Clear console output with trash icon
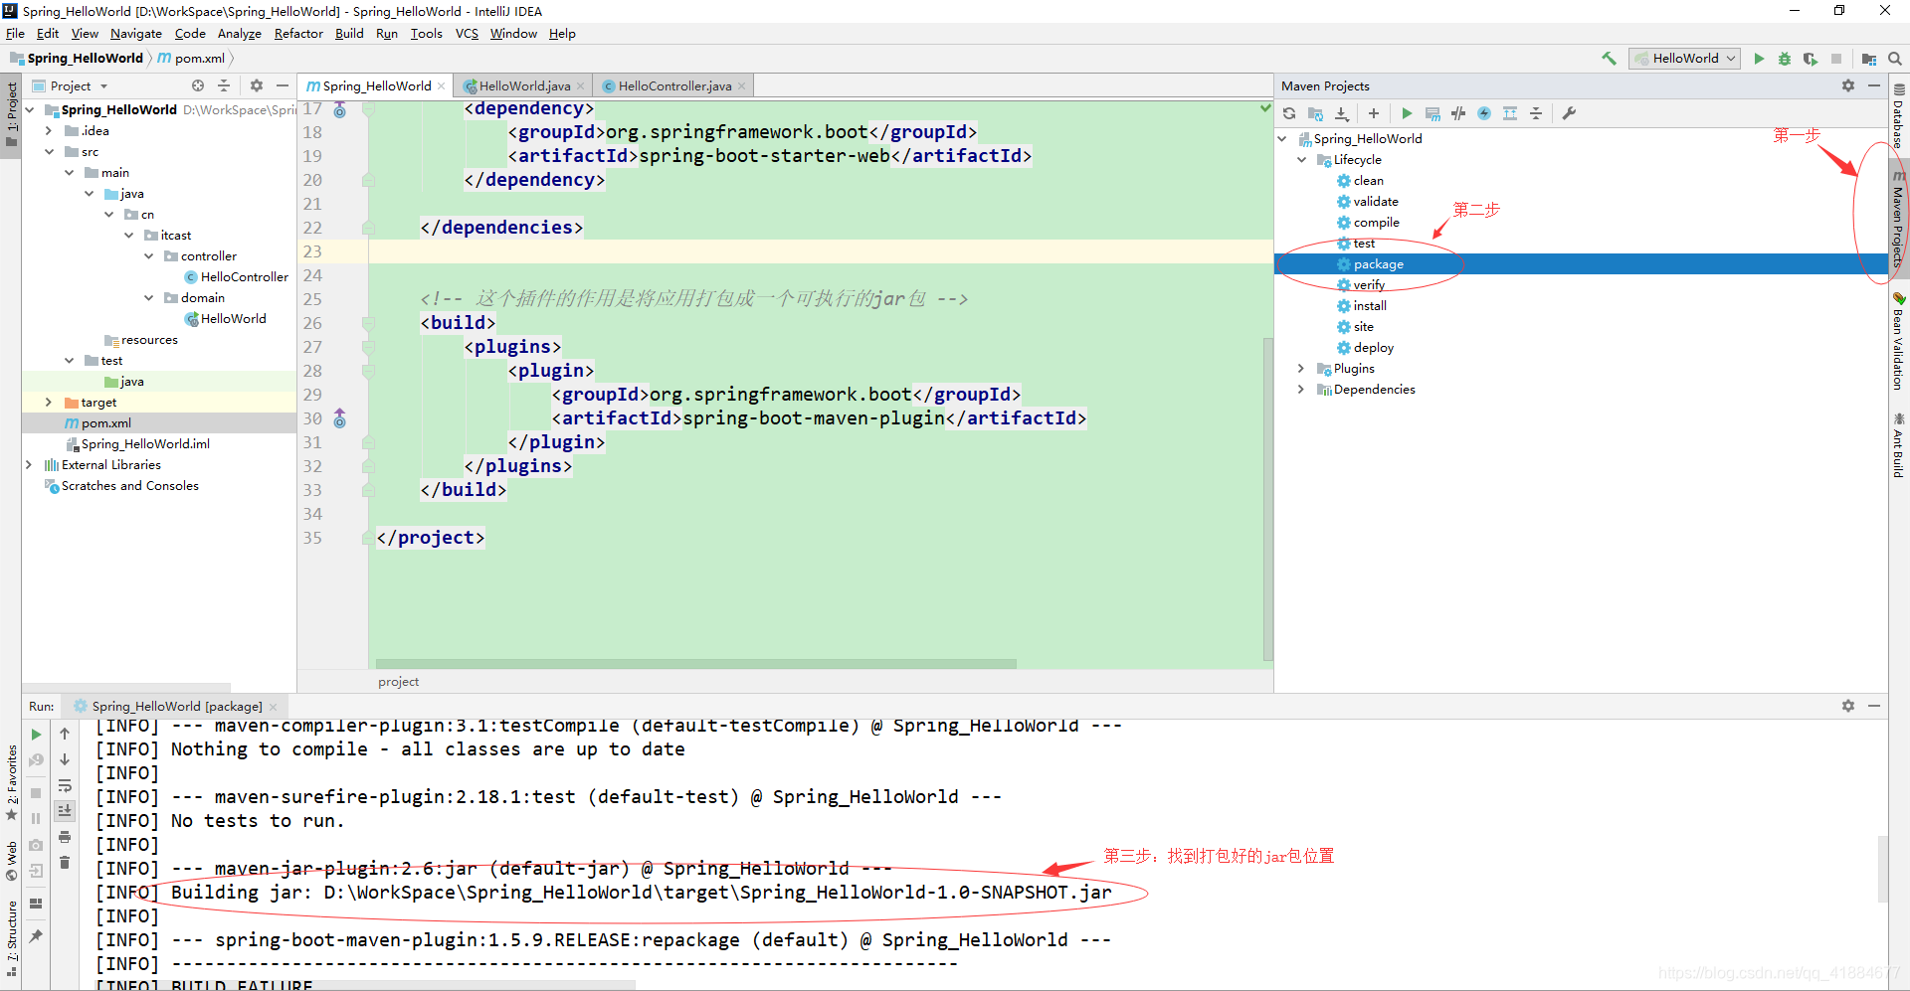 click(x=65, y=863)
